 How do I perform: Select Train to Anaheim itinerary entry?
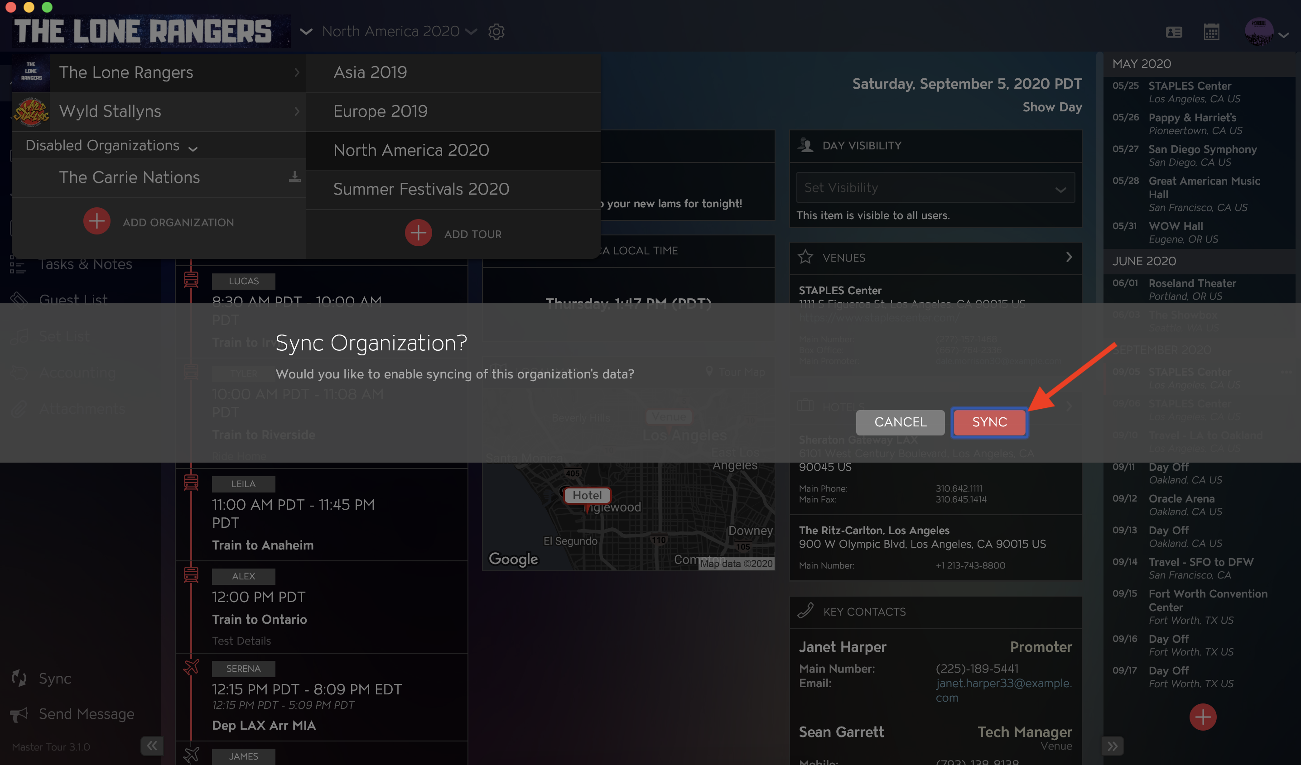[x=321, y=514]
